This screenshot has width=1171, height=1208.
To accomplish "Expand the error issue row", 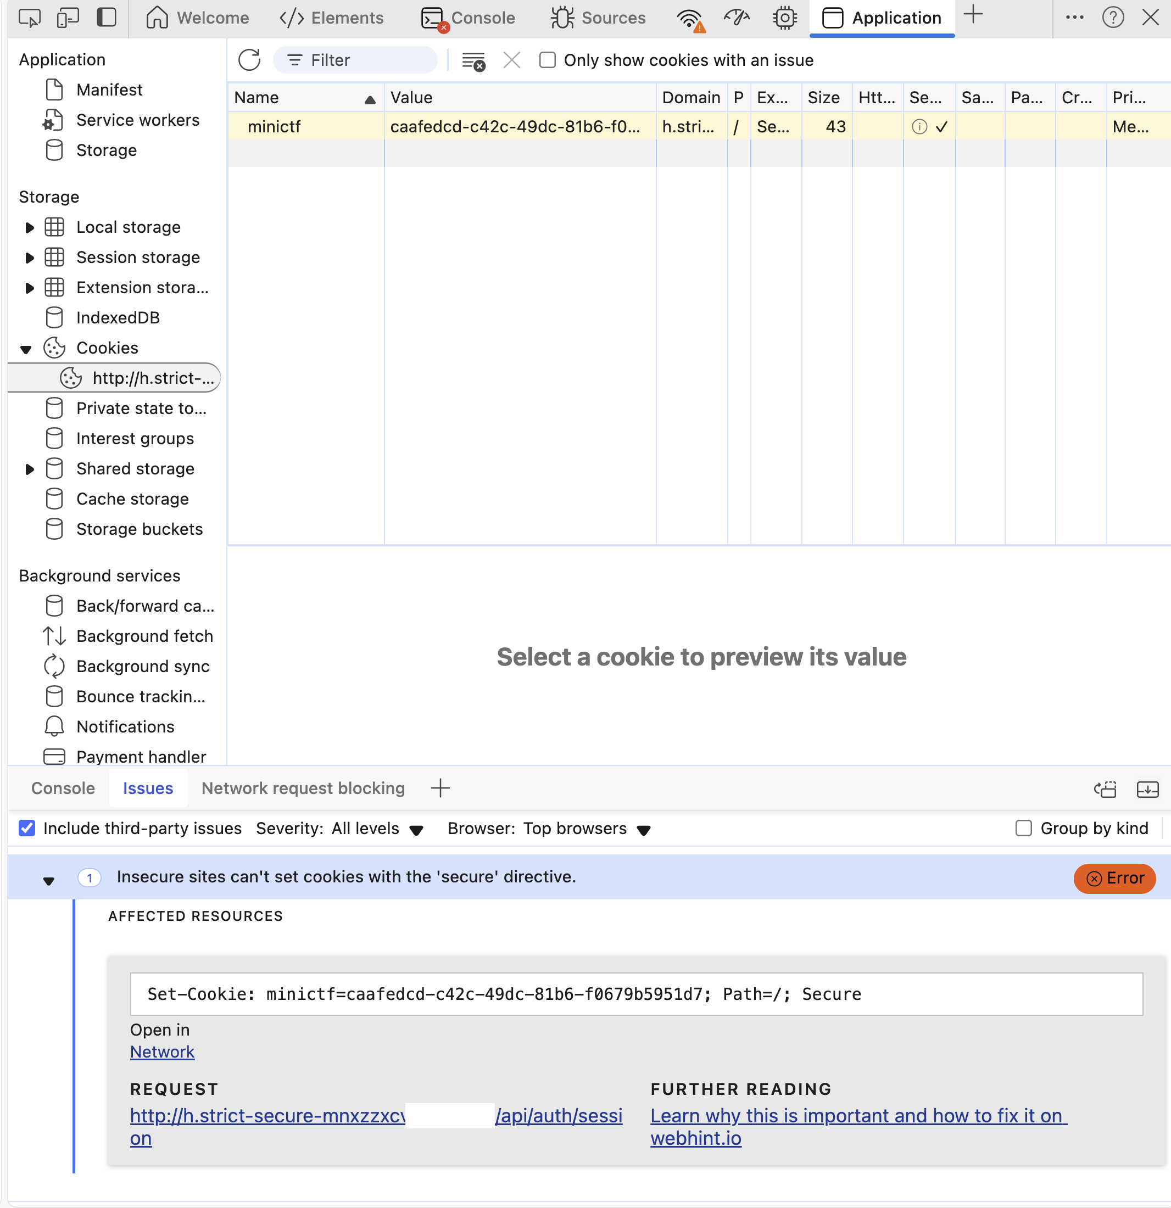I will [x=47, y=878].
